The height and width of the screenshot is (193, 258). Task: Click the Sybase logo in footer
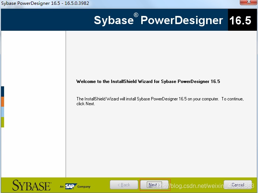coord(32,185)
